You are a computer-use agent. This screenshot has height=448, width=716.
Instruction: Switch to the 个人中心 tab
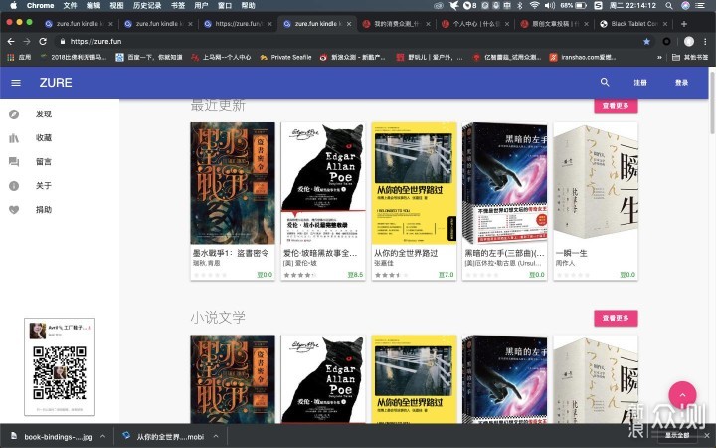point(475,24)
